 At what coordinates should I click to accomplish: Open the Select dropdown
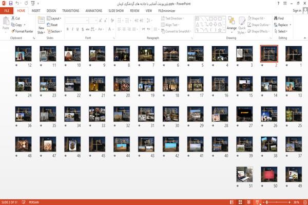coord(281,31)
